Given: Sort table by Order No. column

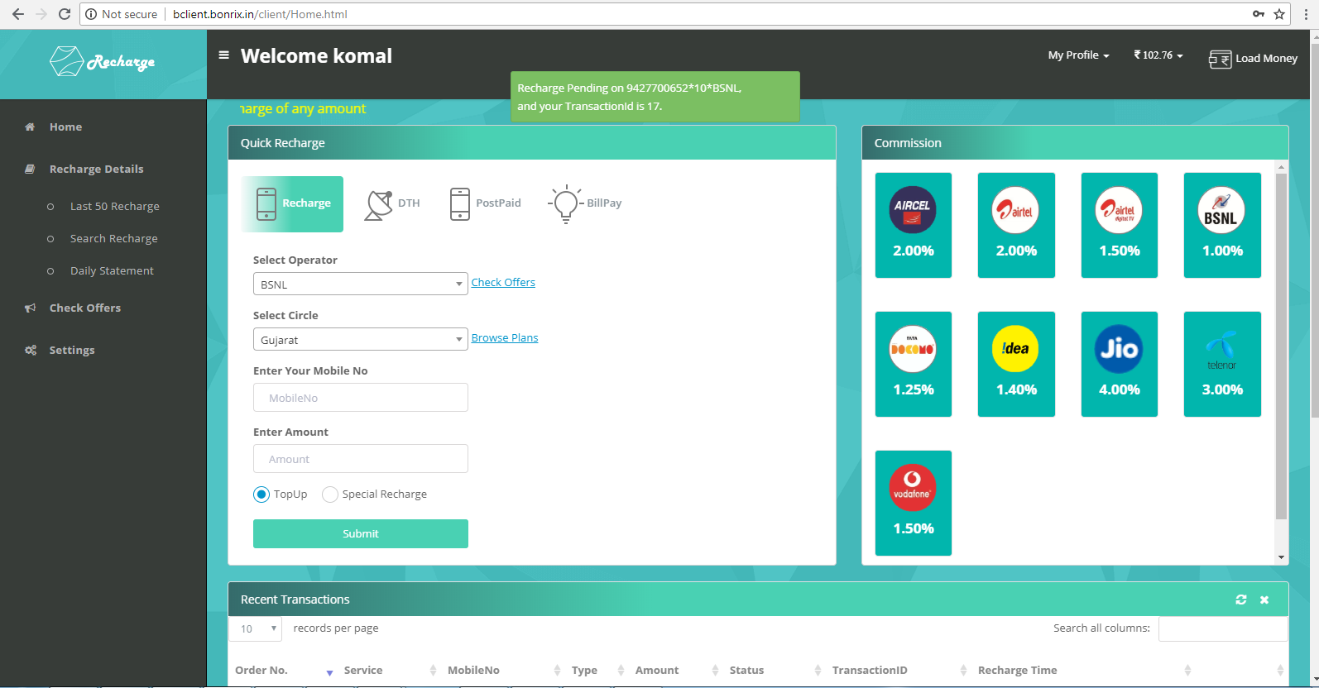Looking at the screenshot, I should (x=284, y=671).
